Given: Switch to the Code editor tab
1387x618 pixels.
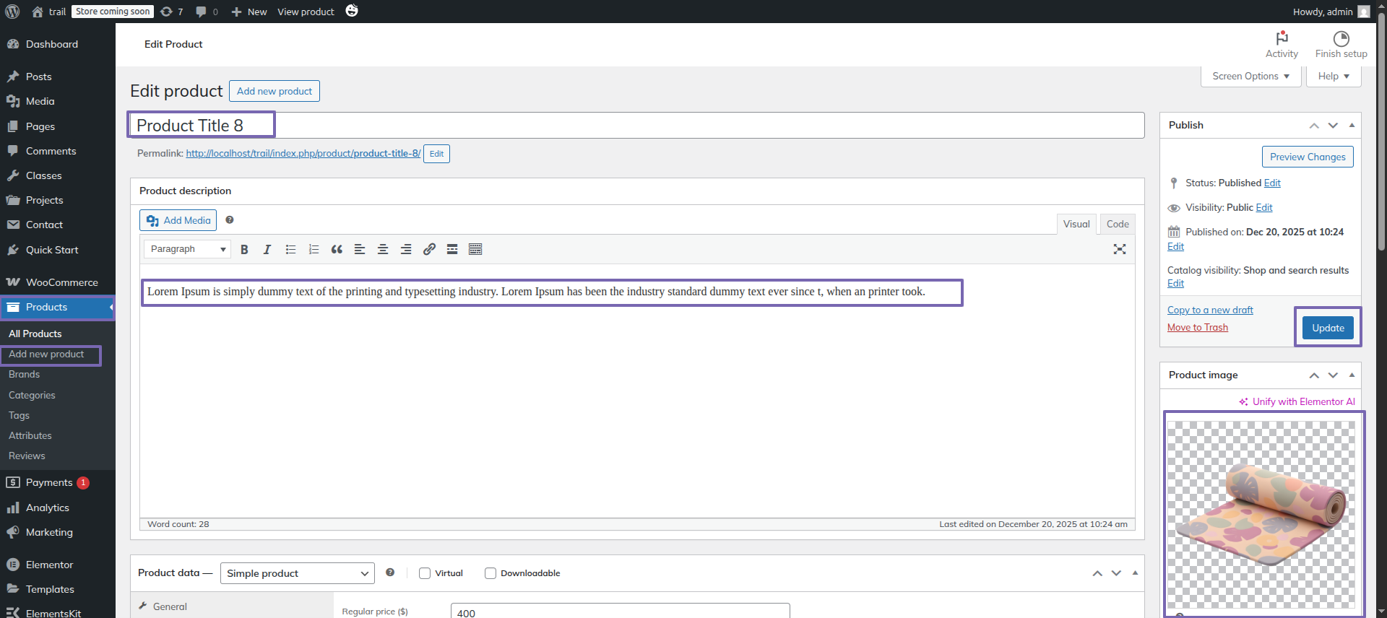Looking at the screenshot, I should [x=1117, y=225].
